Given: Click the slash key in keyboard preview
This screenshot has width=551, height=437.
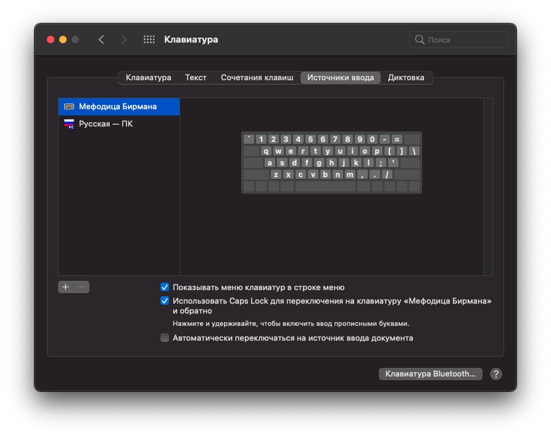Looking at the screenshot, I should point(387,175).
